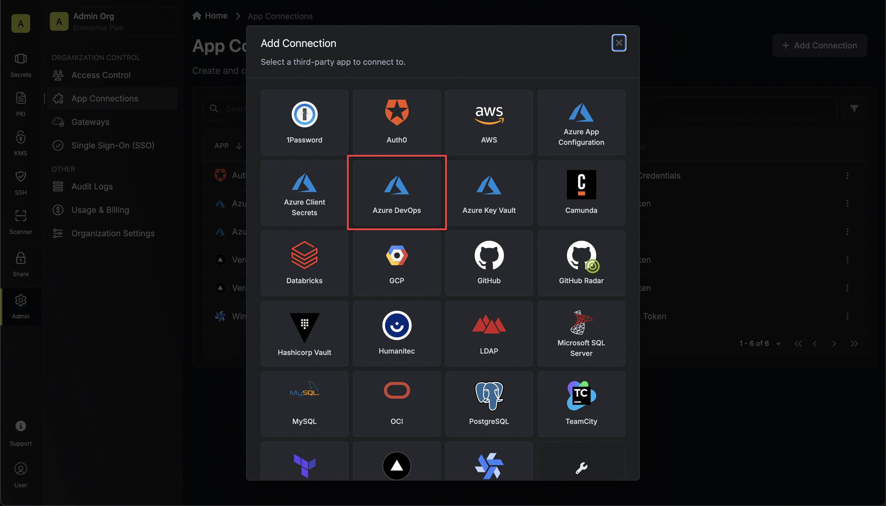Click the Home breadcrumb link
The width and height of the screenshot is (886, 506).
point(210,16)
